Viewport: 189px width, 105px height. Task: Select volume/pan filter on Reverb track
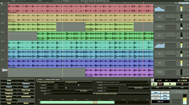(x=170, y=63)
